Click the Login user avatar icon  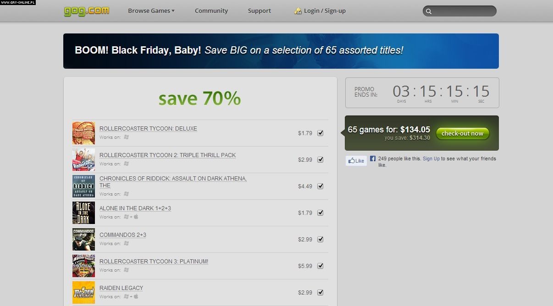click(x=298, y=11)
